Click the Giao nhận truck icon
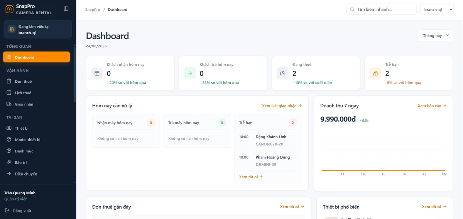 point(9,104)
